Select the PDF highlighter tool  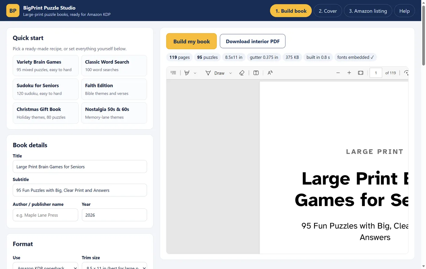[187, 73]
